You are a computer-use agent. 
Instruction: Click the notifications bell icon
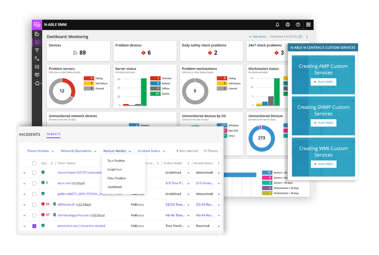[277, 25]
